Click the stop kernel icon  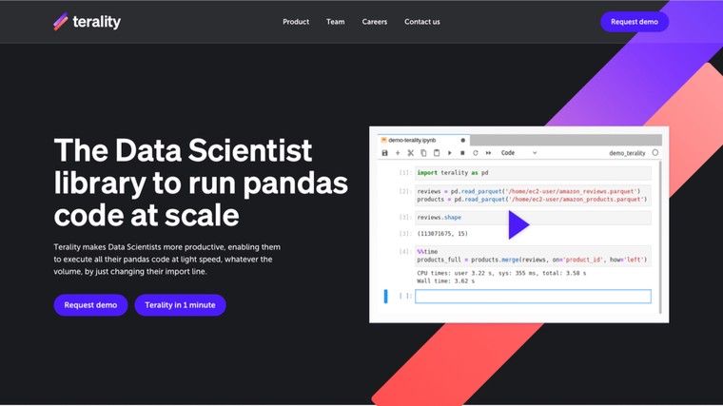pyautogui.click(x=462, y=153)
